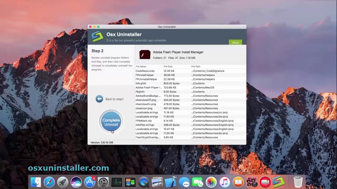Viewport: 337px width, 189px height.
Task: Launch Safari from the Dock
Action: click(49, 182)
